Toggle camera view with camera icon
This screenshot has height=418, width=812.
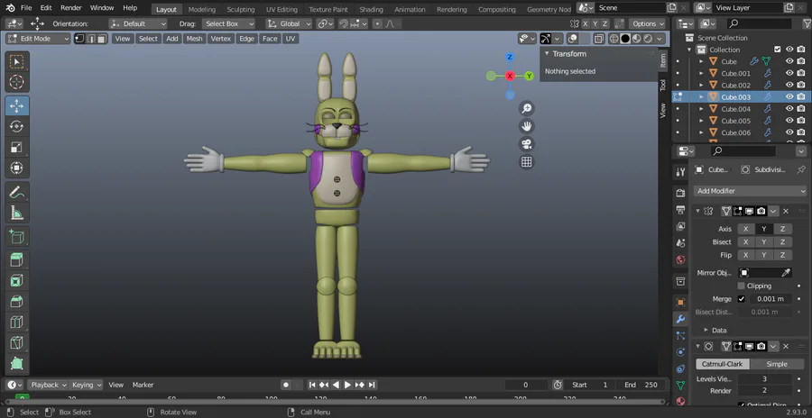[527, 144]
